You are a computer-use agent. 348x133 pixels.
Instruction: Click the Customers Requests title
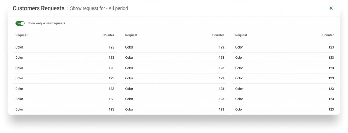coord(38,8)
